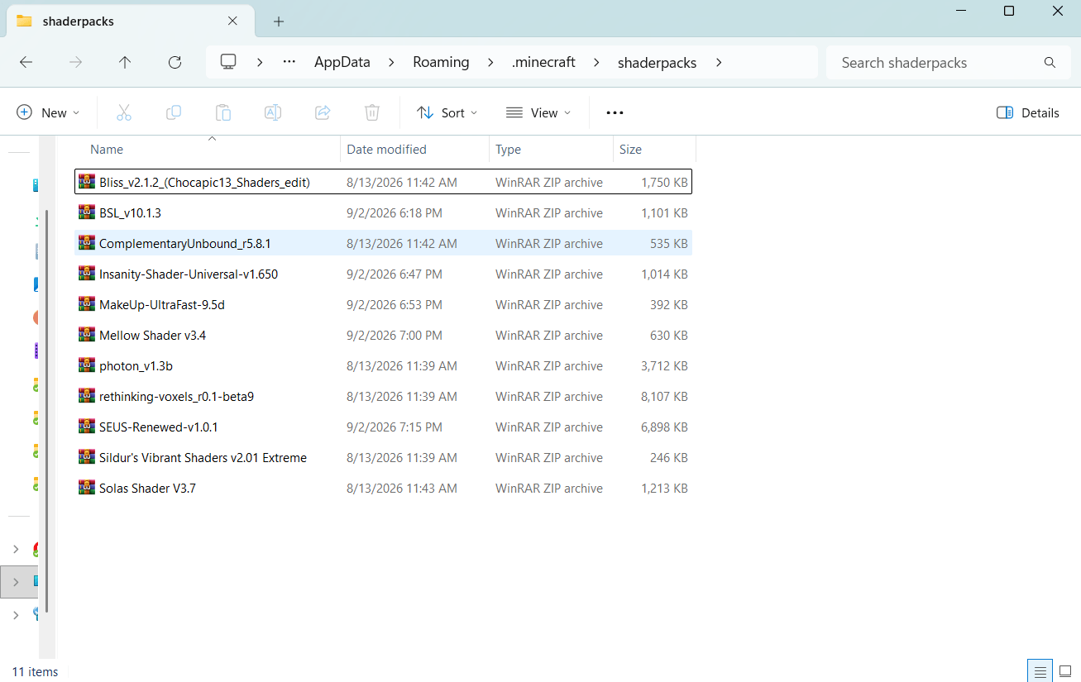Screen dimensions: 1081x682
Task: Click the Mellow Shader v3.4 archive icon
Action: (x=87, y=335)
